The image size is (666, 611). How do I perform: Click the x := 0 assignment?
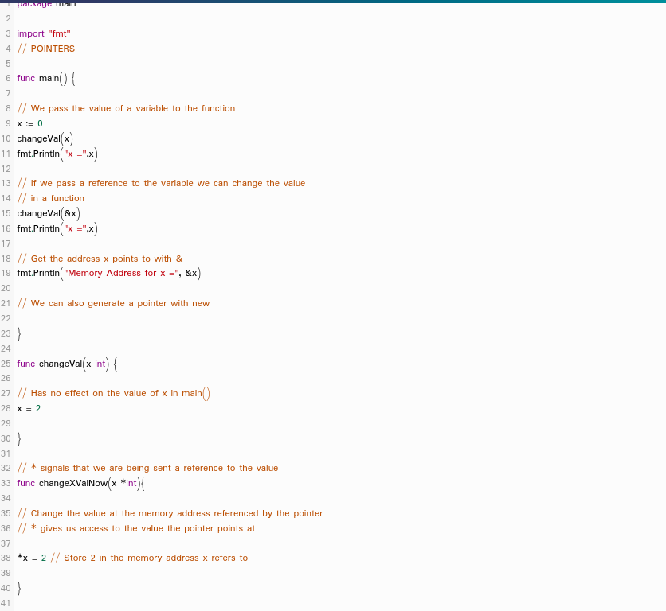[x=29, y=123]
